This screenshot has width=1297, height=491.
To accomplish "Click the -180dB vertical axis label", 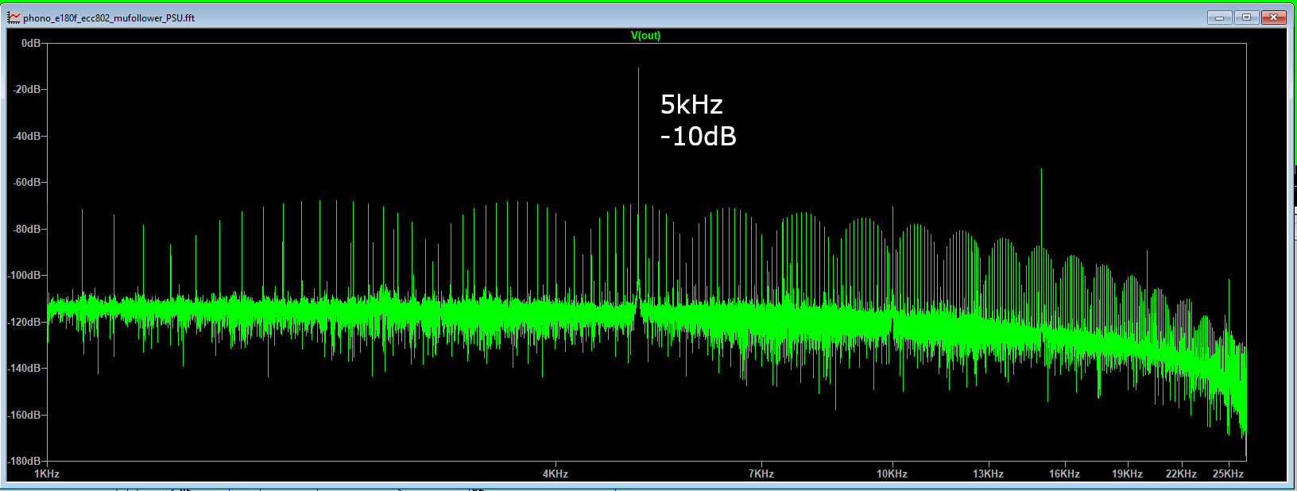I will point(25,462).
